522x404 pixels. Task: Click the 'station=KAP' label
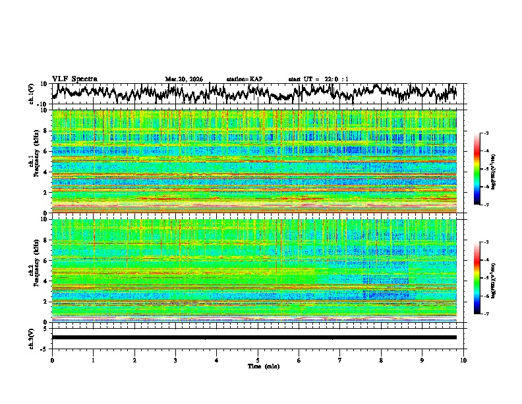point(245,79)
